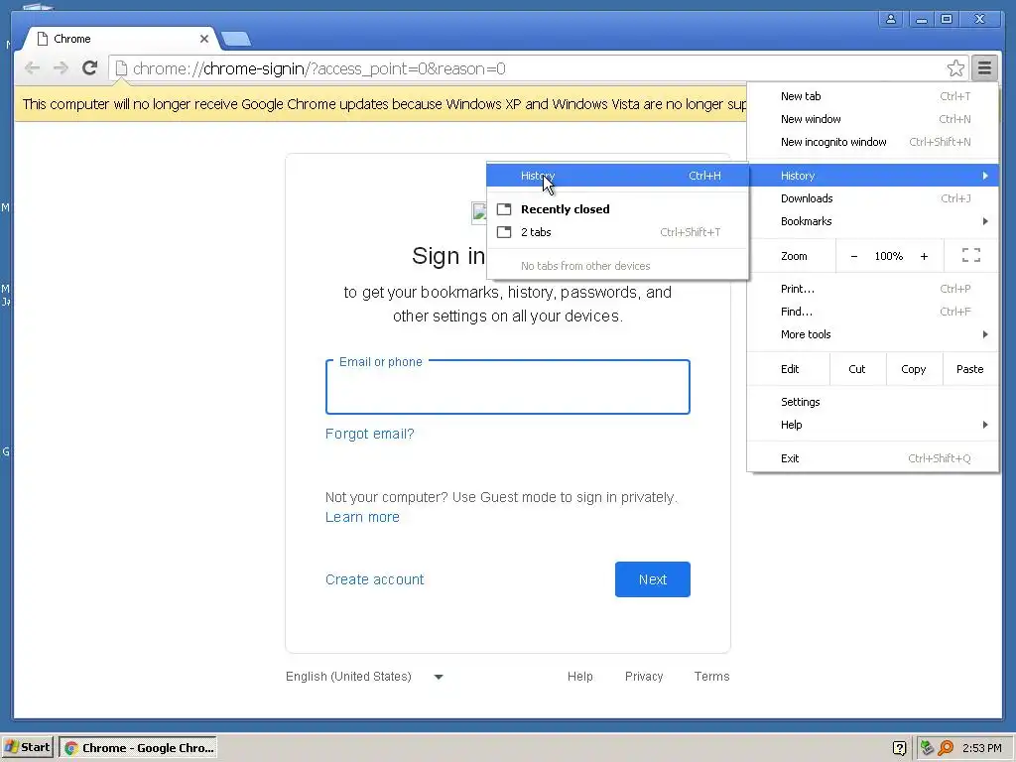Click the blue Next button
This screenshot has width=1016, height=762.
click(x=653, y=579)
